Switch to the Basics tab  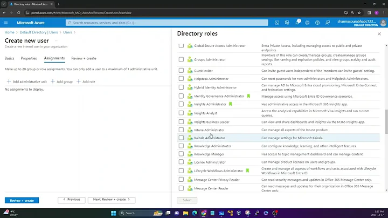click(x=9, y=58)
